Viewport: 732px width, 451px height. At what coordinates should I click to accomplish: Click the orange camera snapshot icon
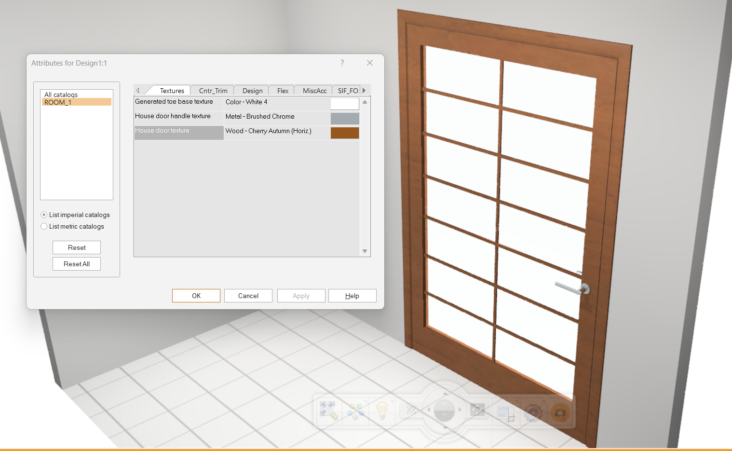(x=560, y=413)
